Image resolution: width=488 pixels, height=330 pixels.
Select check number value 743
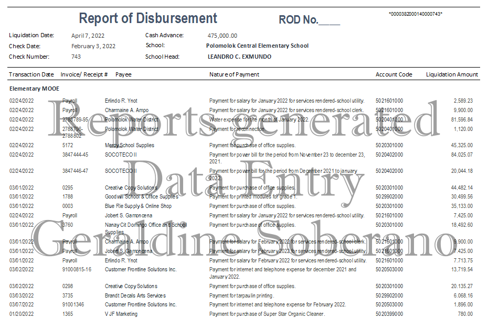pos(76,57)
